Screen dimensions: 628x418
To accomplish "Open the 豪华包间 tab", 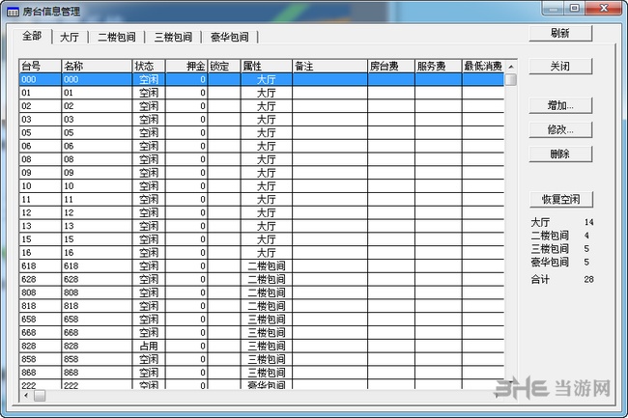I will 230,38.
